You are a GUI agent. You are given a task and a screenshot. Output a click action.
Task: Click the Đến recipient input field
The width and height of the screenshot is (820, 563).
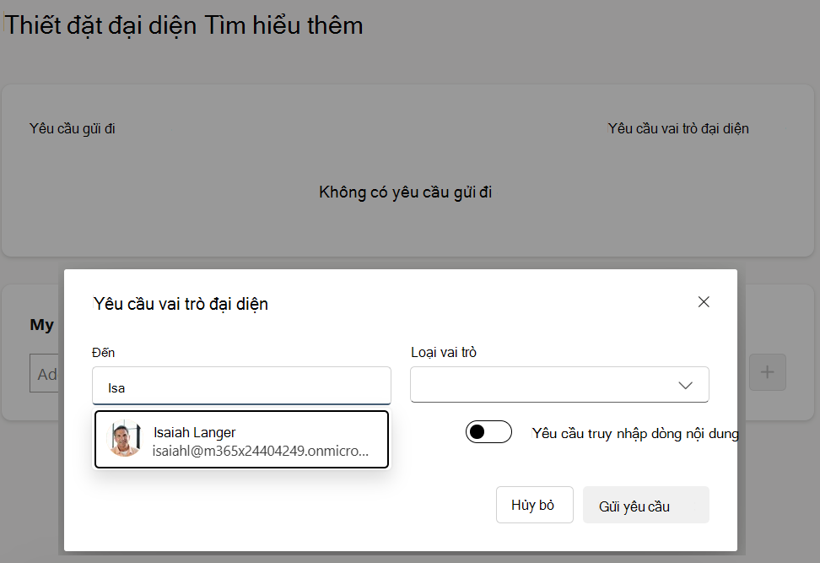point(241,386)
